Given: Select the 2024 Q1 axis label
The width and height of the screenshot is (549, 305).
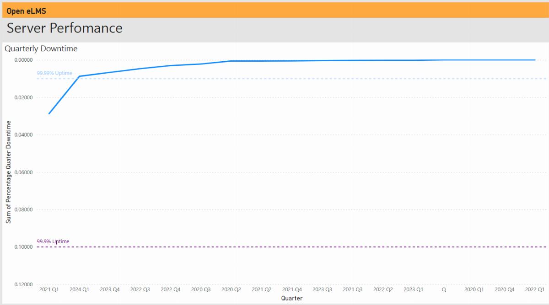Looking at the screenshot, I should tap(80, 290).
